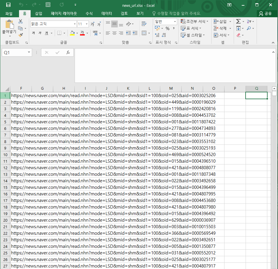Select column header P
278x269 pixels.
235,88
